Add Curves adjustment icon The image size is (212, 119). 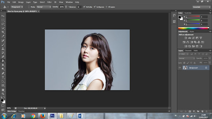[x=193, y=38]
